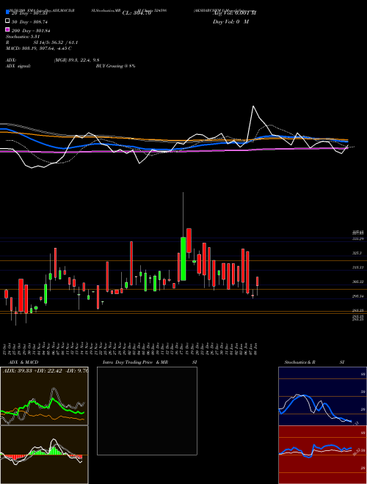Viewport: 367px width, 484px height.
Task: Click the ADX (MGR) 39.3, 22.4, 9.8 values
Action: (76, 60)
